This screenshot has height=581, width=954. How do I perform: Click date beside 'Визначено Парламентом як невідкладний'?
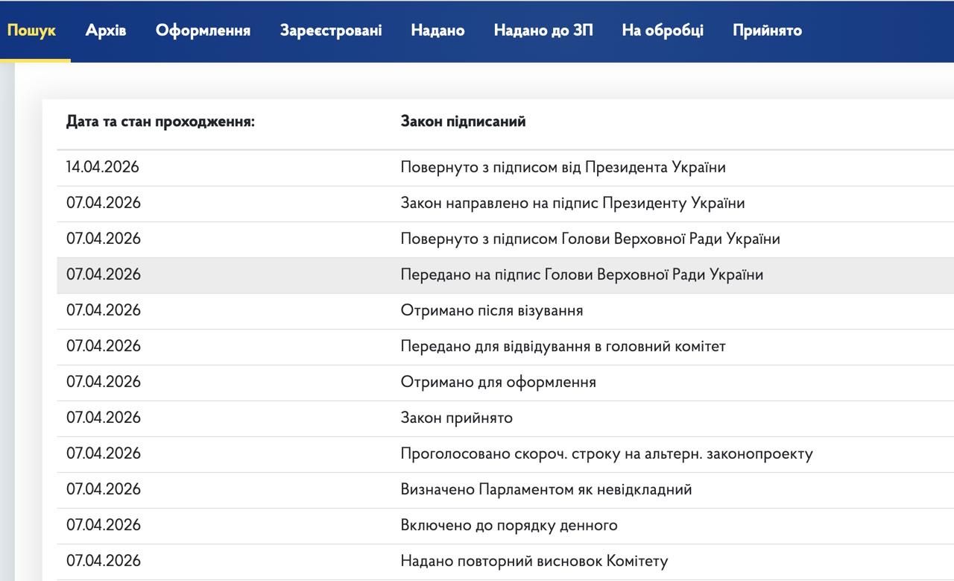tap(103, 489)
